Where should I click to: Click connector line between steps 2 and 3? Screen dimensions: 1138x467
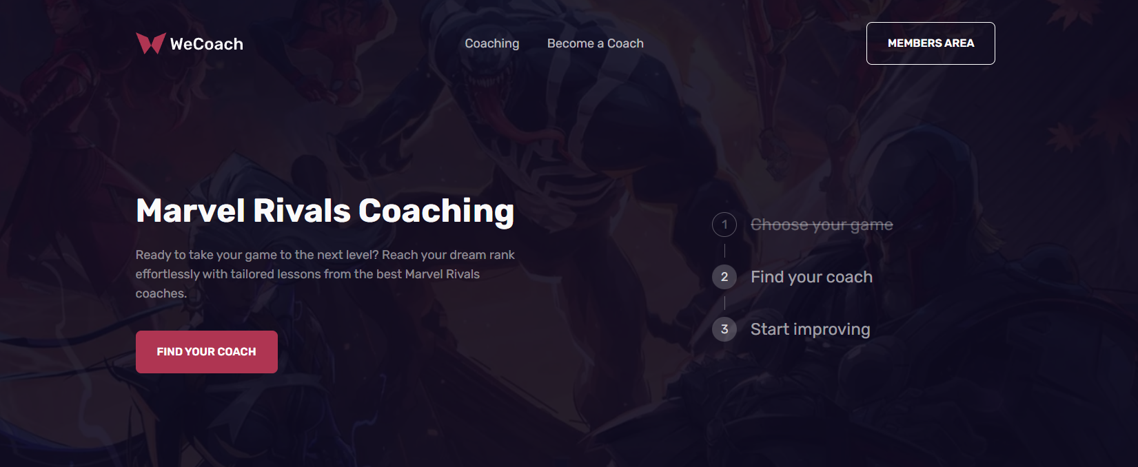tap(724, 303)
